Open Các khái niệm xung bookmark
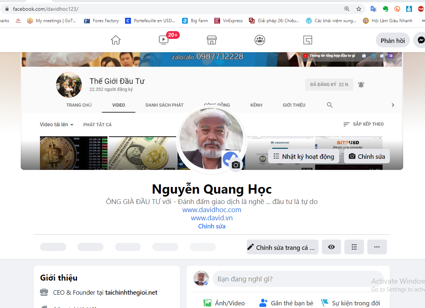This screenshot has height=308, width=425. point(331,21)
